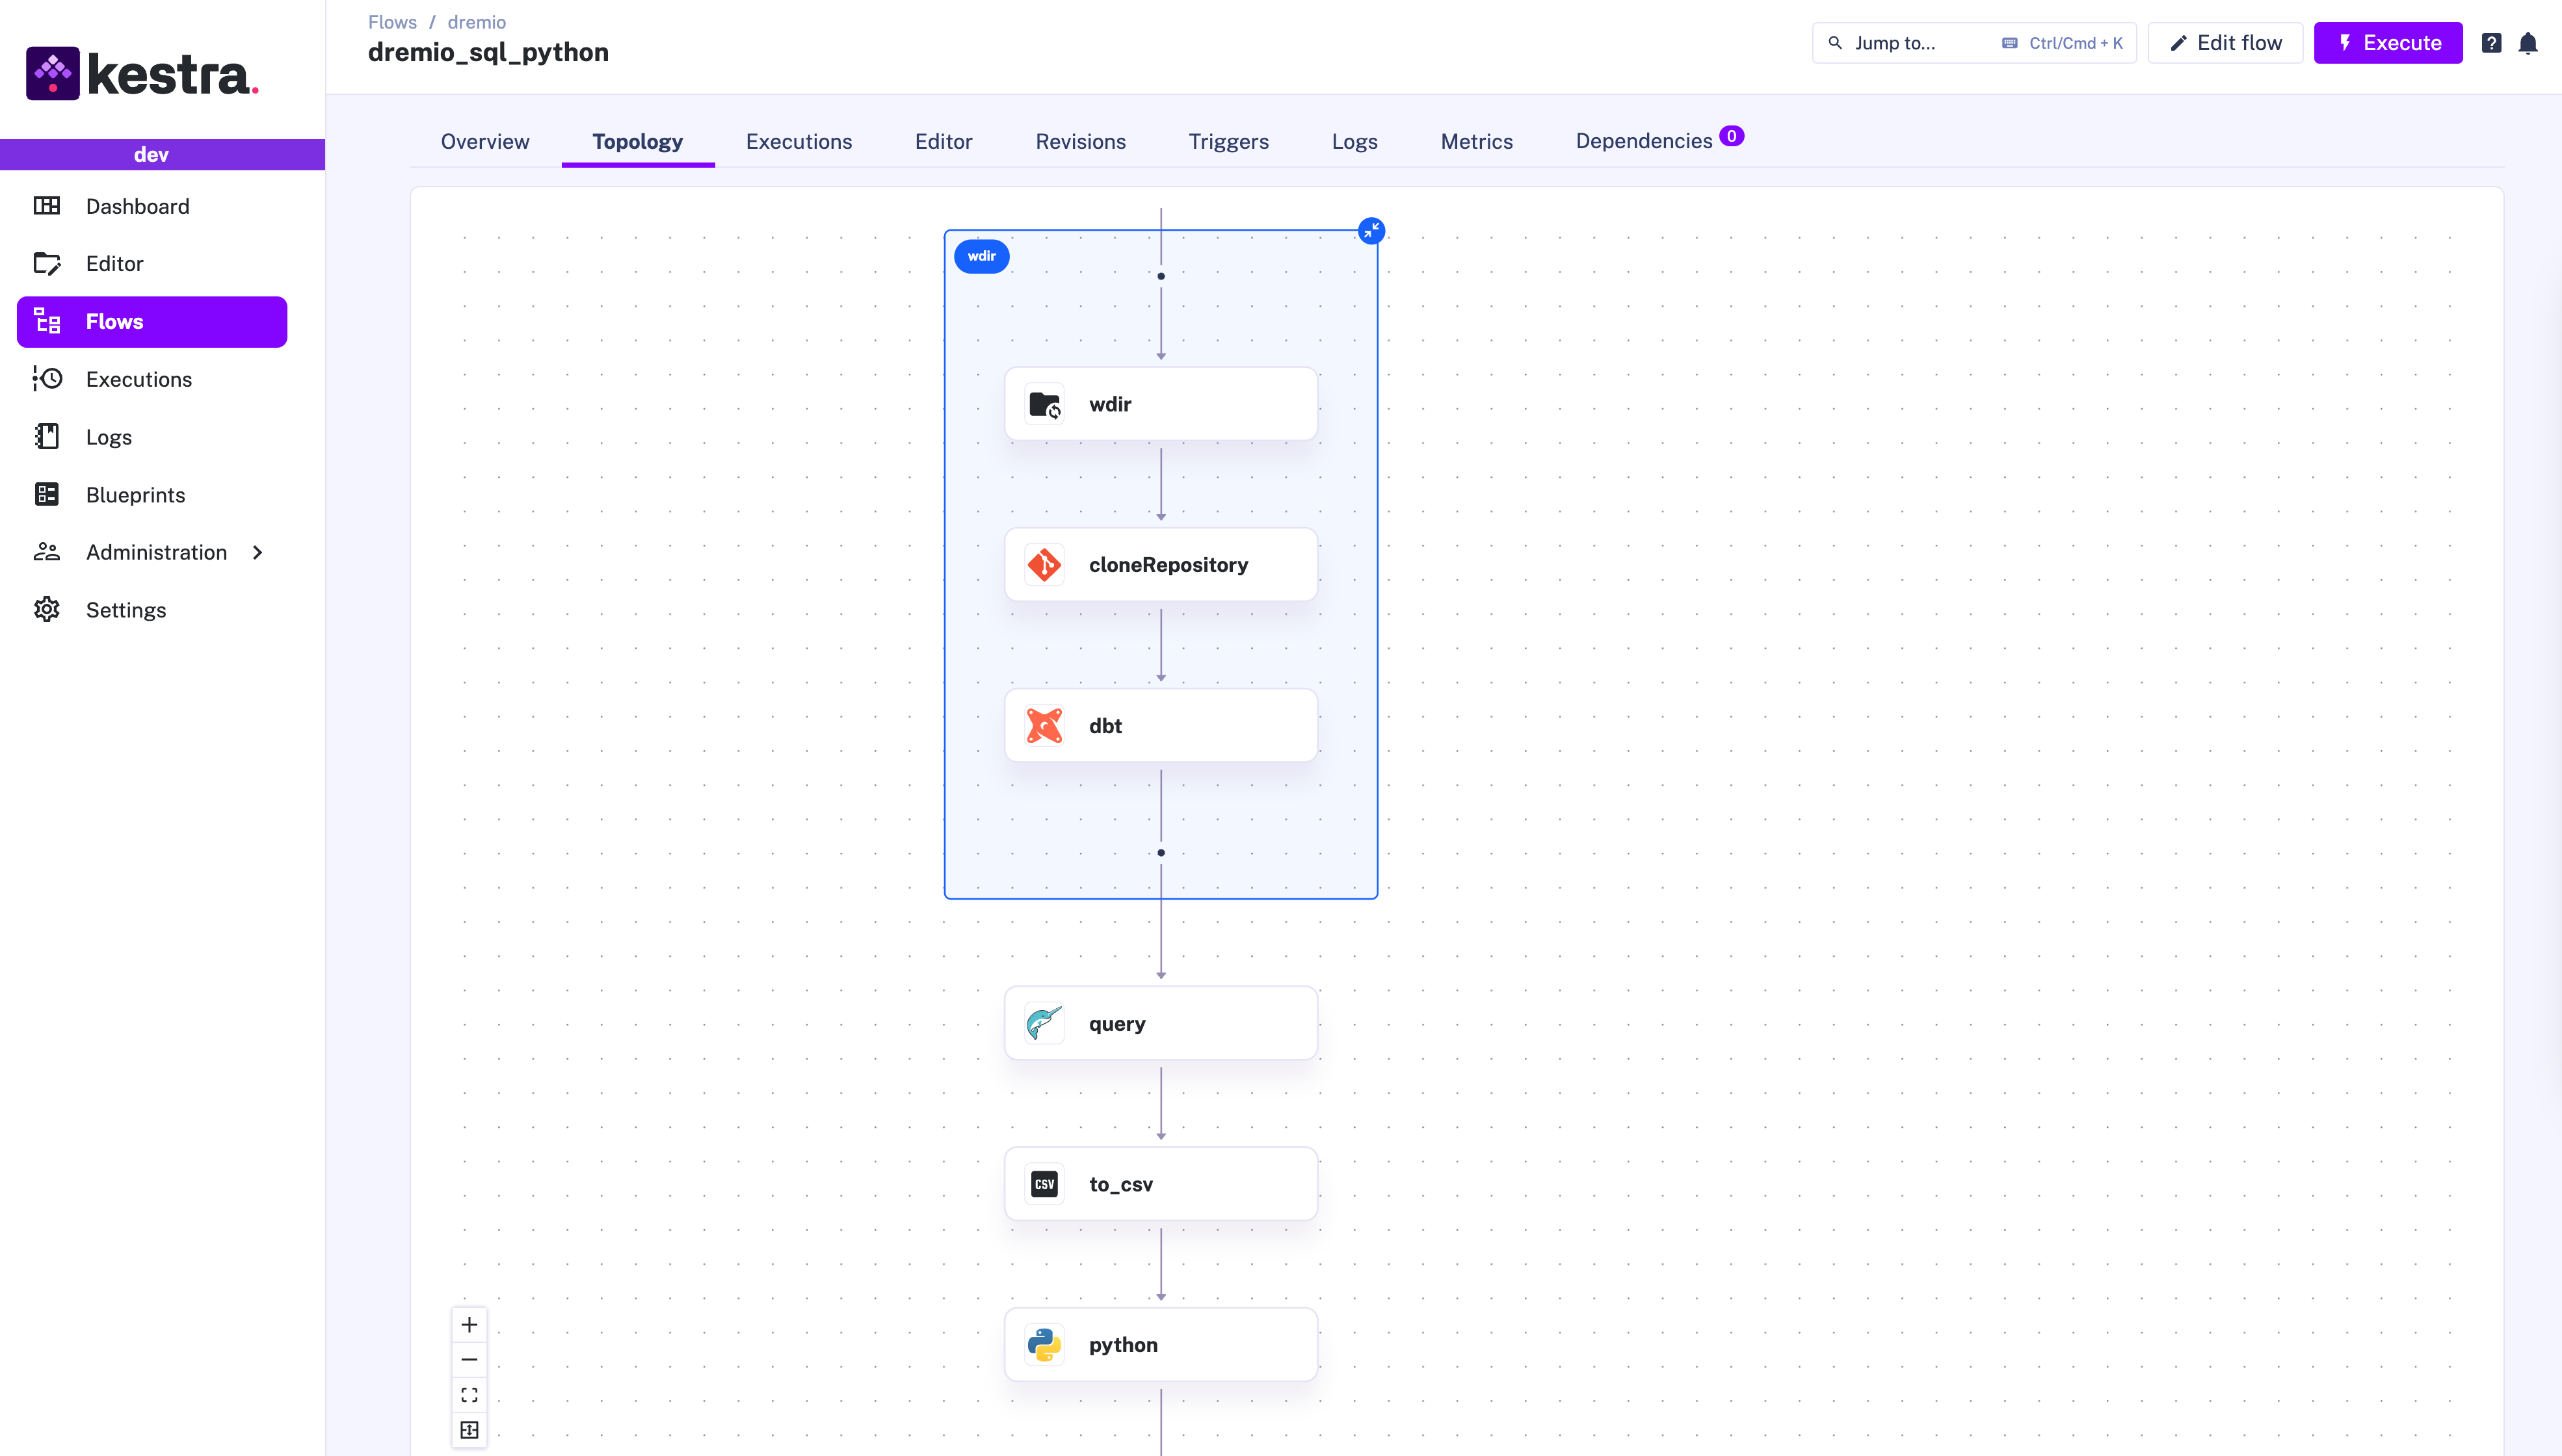2562x1456 pixels.
Task: Open Flows breadcrumb link
Action: click(x=392, y=22)
